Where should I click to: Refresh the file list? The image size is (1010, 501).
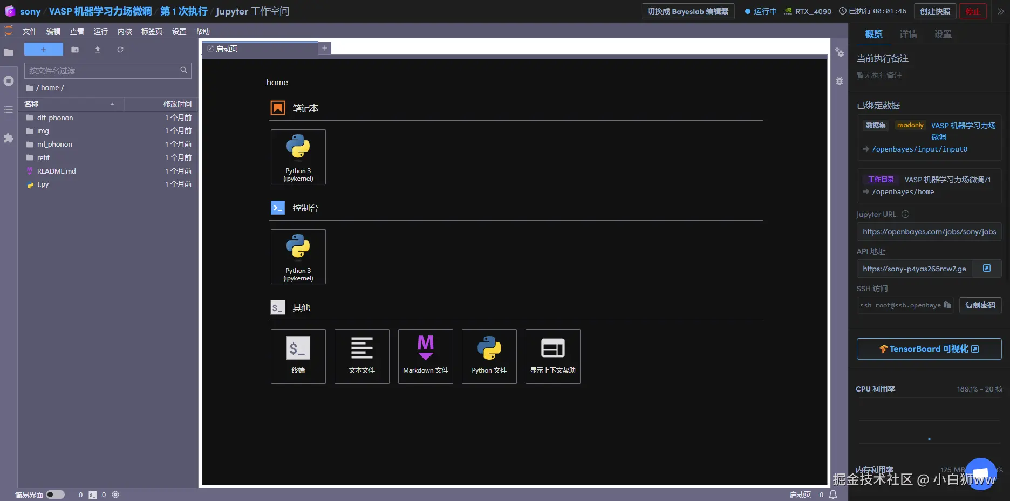[120, 50]
